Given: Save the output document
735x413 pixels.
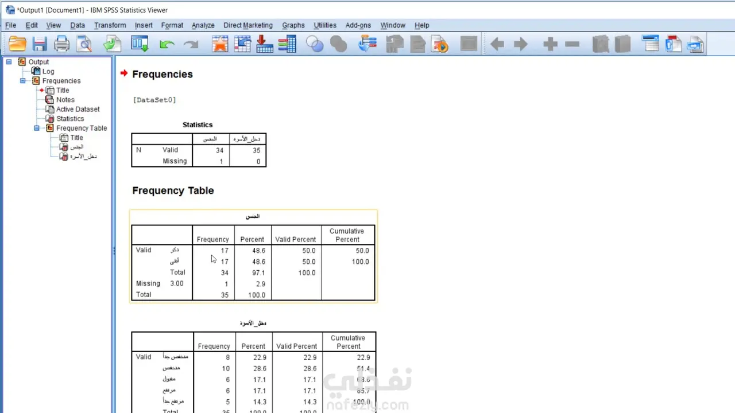Looking at the screenshot, I should tap(40, 44).
